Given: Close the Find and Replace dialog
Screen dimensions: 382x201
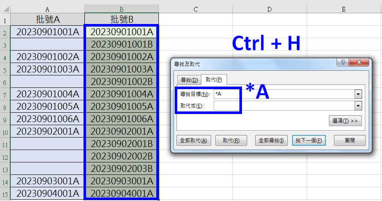Looking at the screenshot, I should tap(359, 63).
